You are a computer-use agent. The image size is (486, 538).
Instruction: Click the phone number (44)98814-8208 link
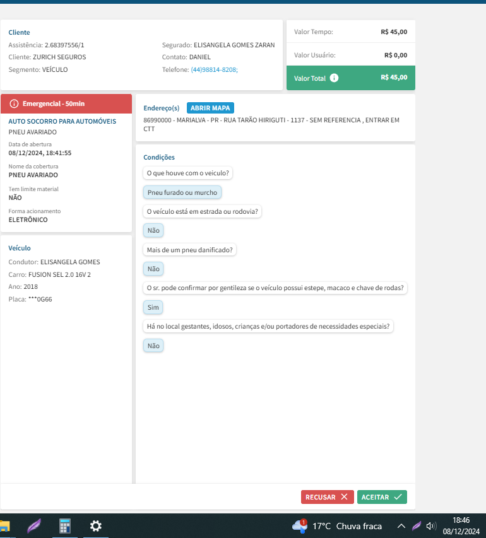pos(214,69)
